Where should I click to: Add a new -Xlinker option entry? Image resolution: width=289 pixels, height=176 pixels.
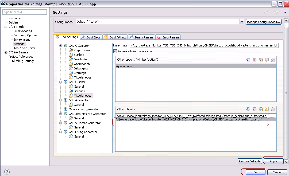(x=248, y=60)
